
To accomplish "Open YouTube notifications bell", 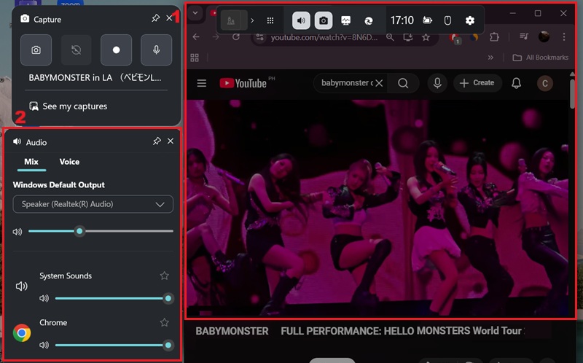I will (517, 83).
